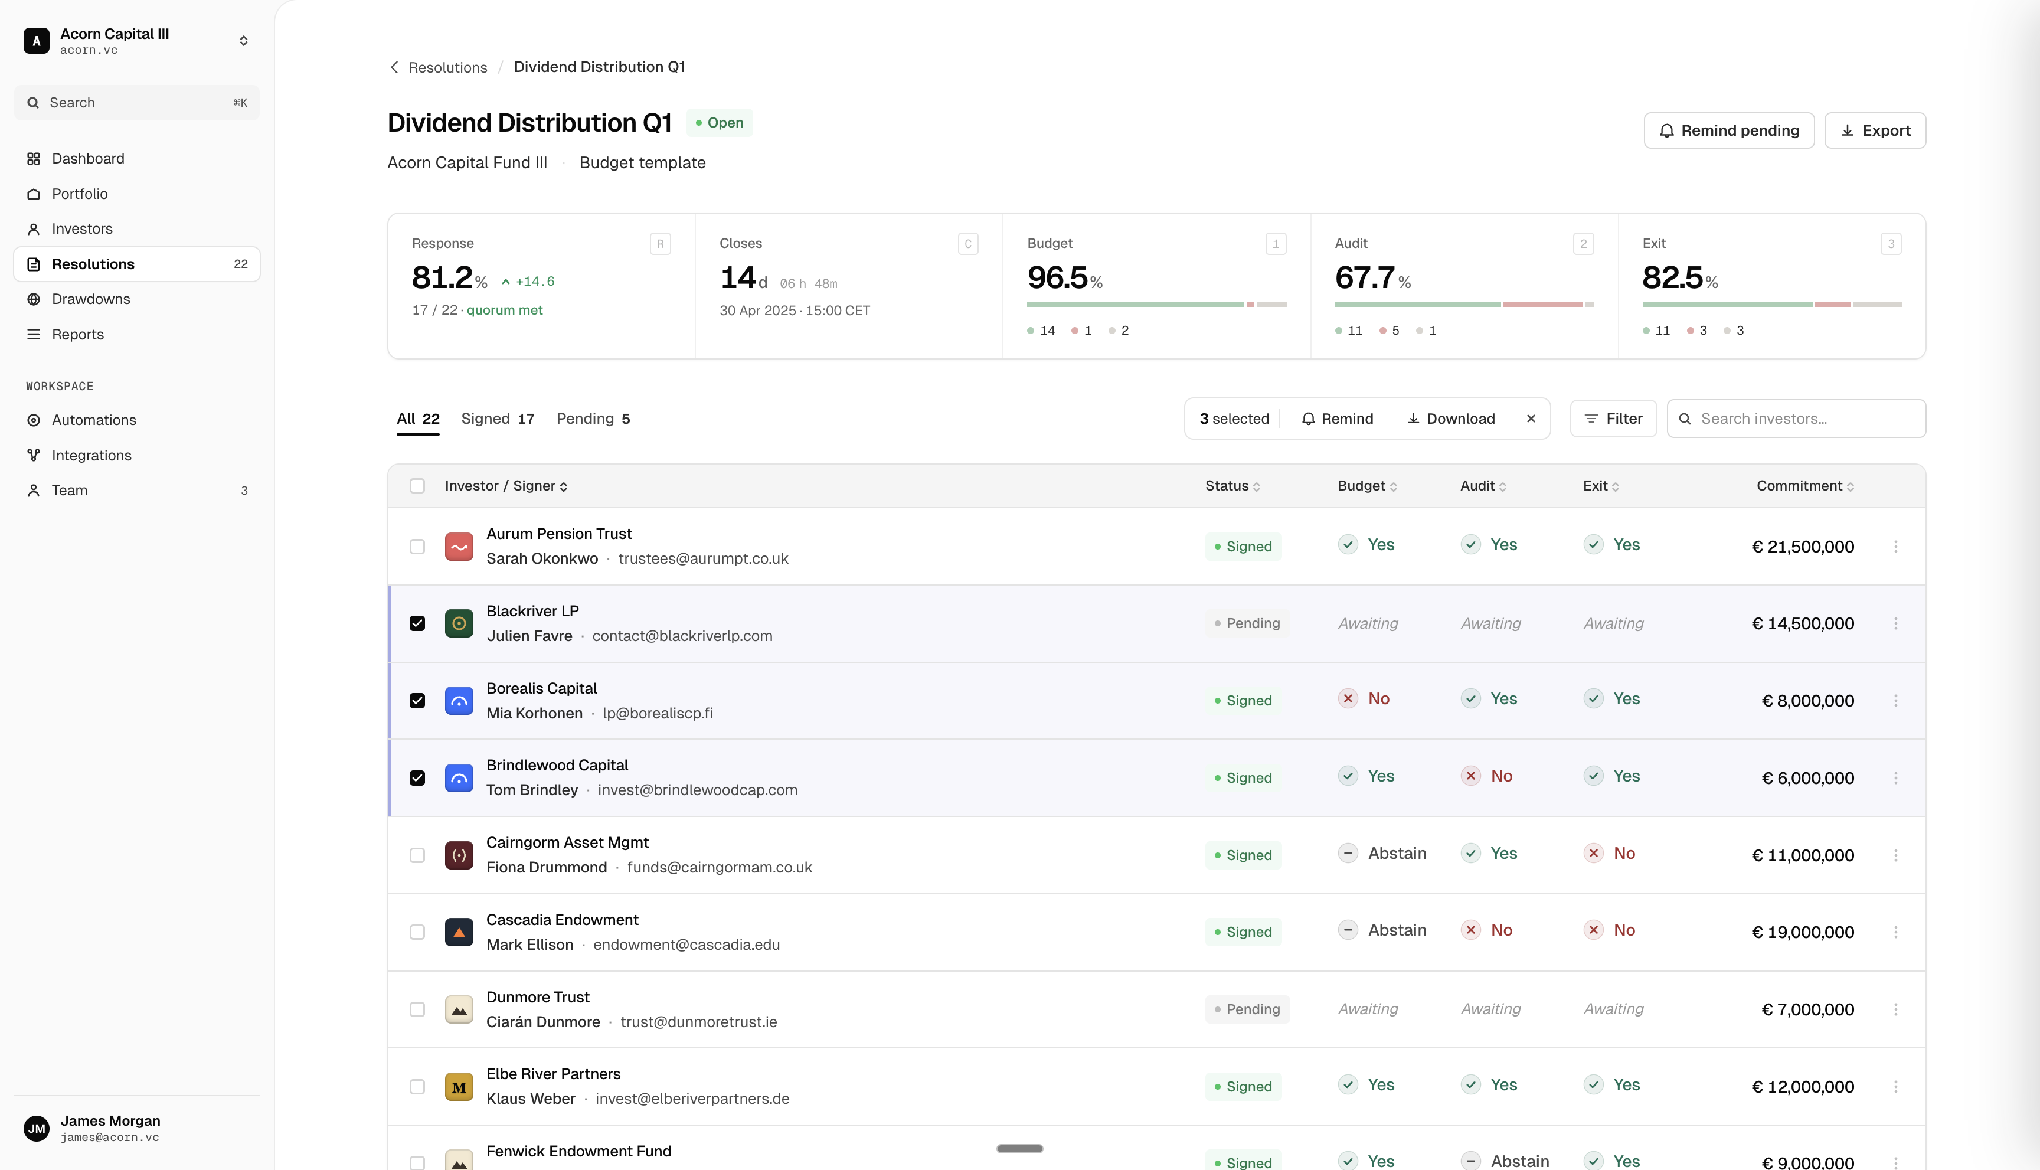The image size is (2040, 1170).
Task: Click the JM user avatar
Action: 36,1128
